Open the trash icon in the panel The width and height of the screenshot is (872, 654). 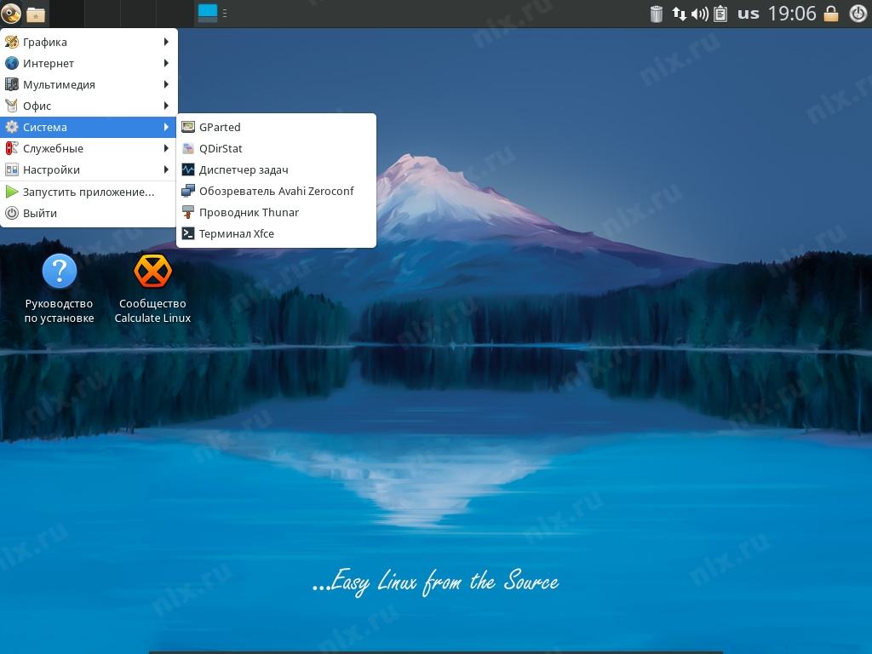[657, 14]
